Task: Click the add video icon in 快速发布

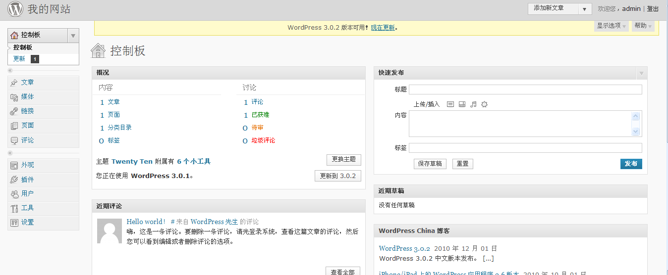Action: [462, 104]
